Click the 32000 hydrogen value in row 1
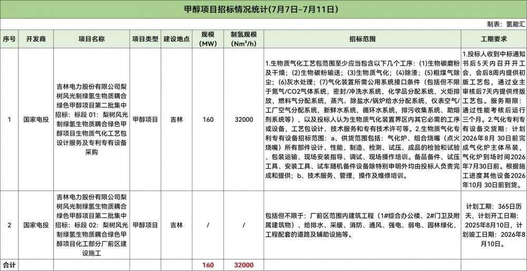Image resolution: width=527 pixels, height=271 pixels. (x=243, y=120)
